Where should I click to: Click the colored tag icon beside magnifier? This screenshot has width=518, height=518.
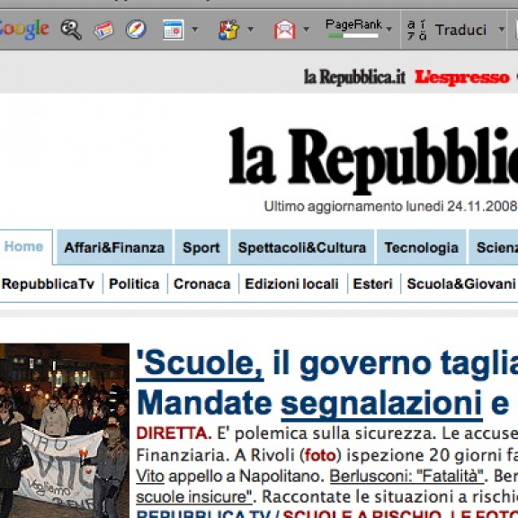(103, 30)
